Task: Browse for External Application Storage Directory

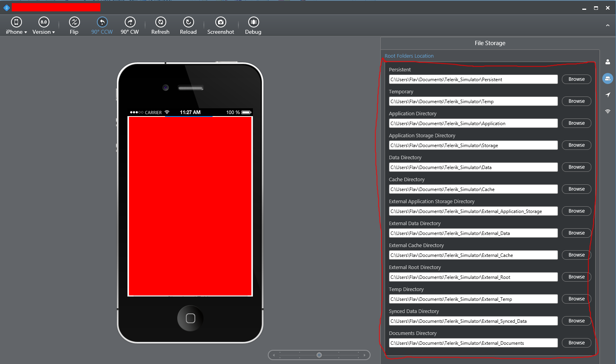Action: point(576,211)
